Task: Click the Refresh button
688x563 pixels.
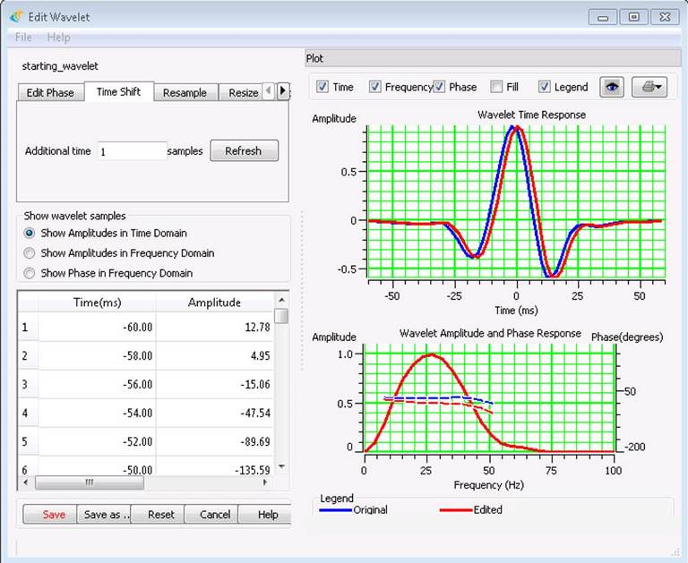Action: (244, 151)
